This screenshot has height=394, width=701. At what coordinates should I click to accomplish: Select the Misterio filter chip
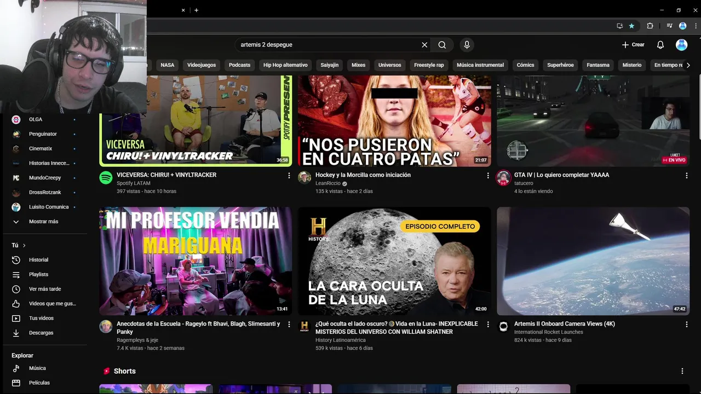click(x=631, y=65)
